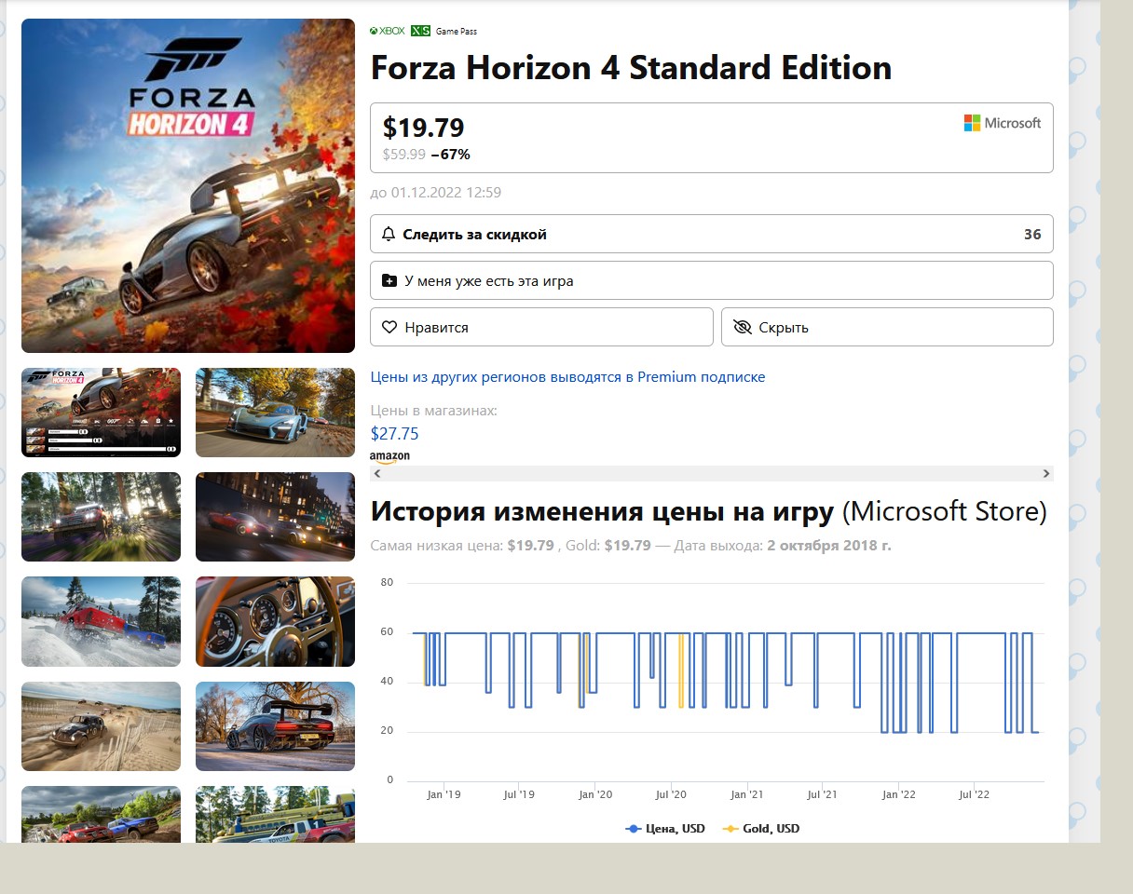1133x894 pixels.
Task: Click the folder-plus icon for owned game
Action: coord(389,281)
